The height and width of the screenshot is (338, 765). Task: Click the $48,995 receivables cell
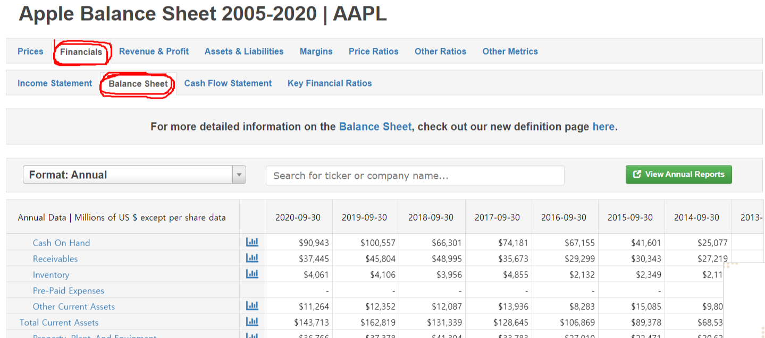pyautogui.click(x=432, y=258)
